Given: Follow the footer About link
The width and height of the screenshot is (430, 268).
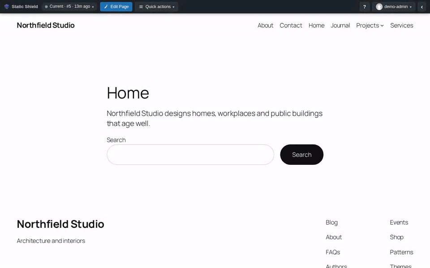Looking at the screenshot, I should (334, 237).
